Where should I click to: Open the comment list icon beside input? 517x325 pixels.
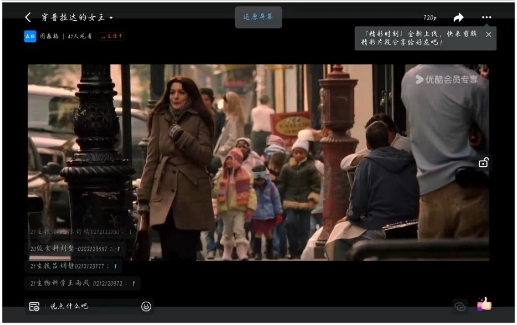point(34,307)
